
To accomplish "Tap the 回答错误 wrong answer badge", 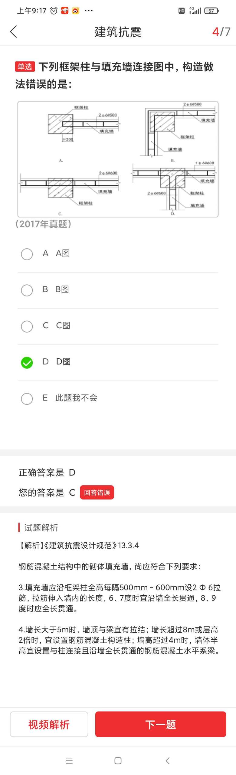I will [97, 492].
